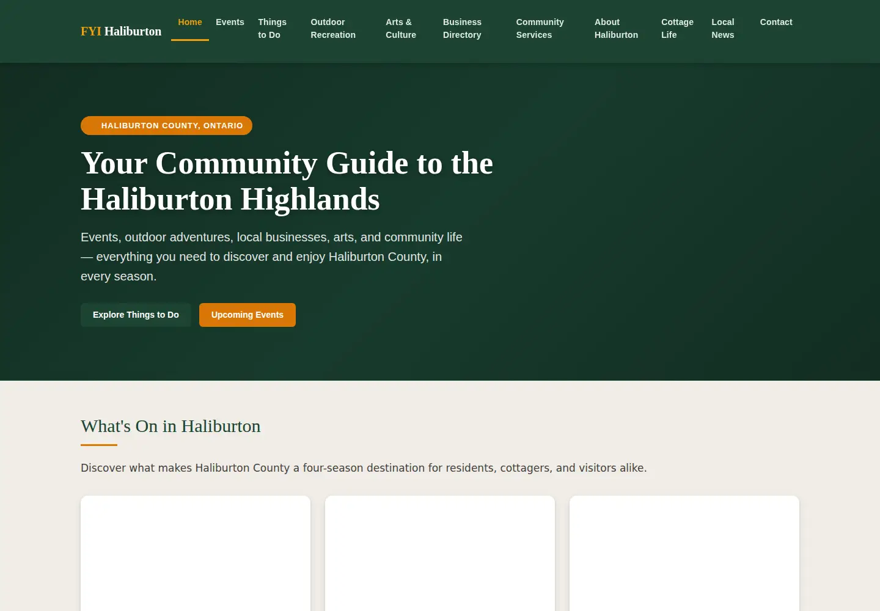Navigate to About Haliburton
The width and height of the screenshot is (880, 611).
tap(616, 28)
